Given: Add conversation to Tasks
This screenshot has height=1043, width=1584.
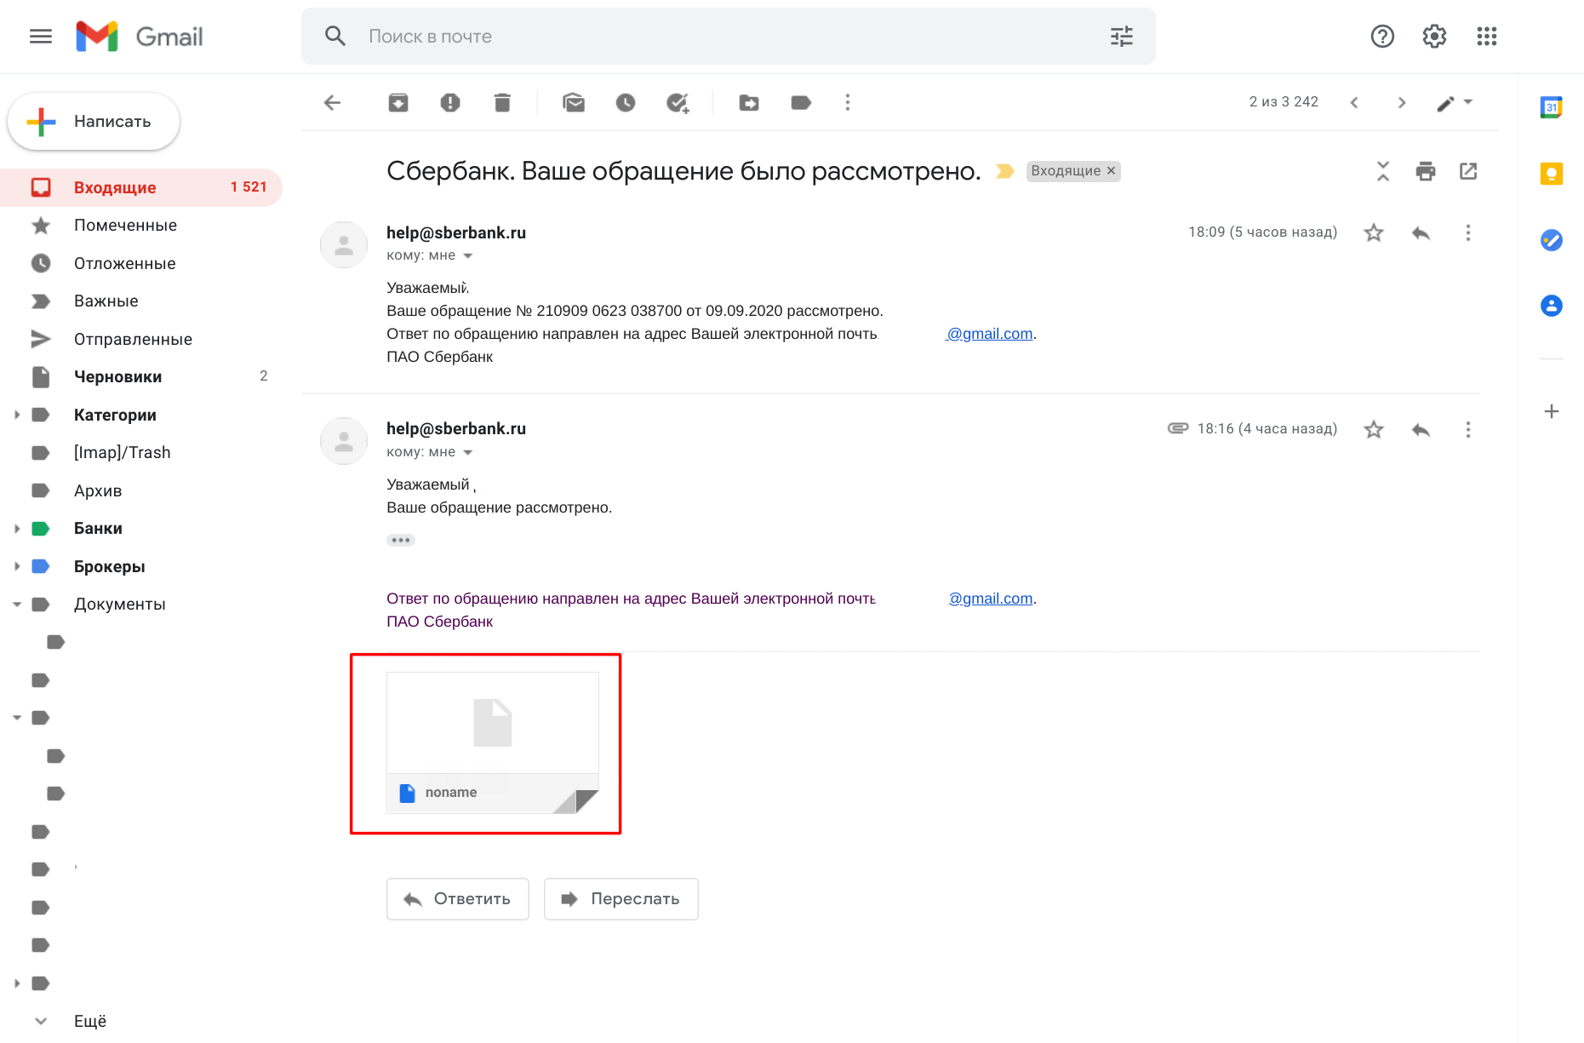Looking at the screenshot, I should 678,103.
